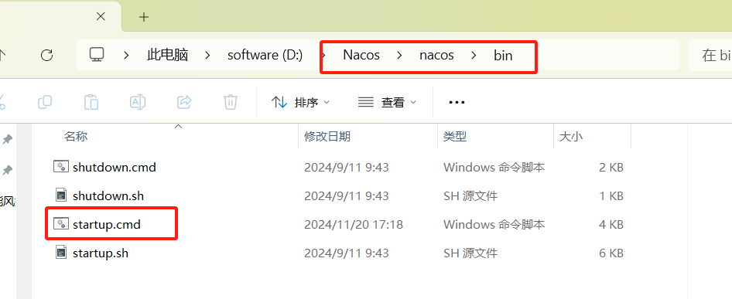Sort by 名称 column header
732x299 pixels.
[76, 136]
